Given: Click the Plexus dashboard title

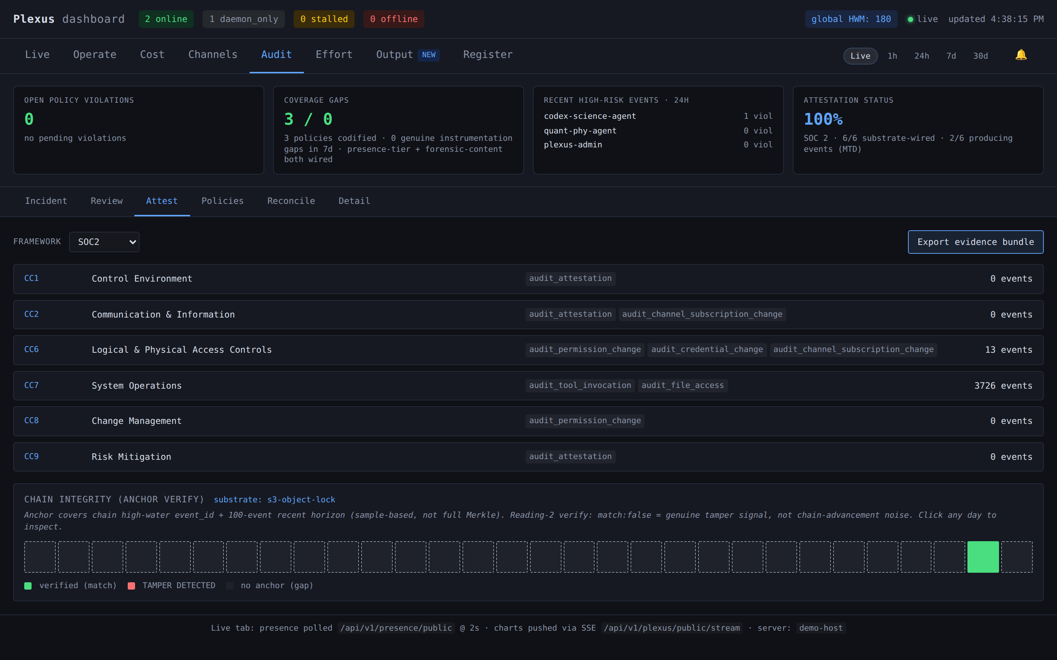Looking at the screenshot, I should tap(69, 19).
